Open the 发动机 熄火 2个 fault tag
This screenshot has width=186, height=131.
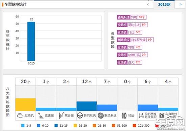tap(130, 62)
